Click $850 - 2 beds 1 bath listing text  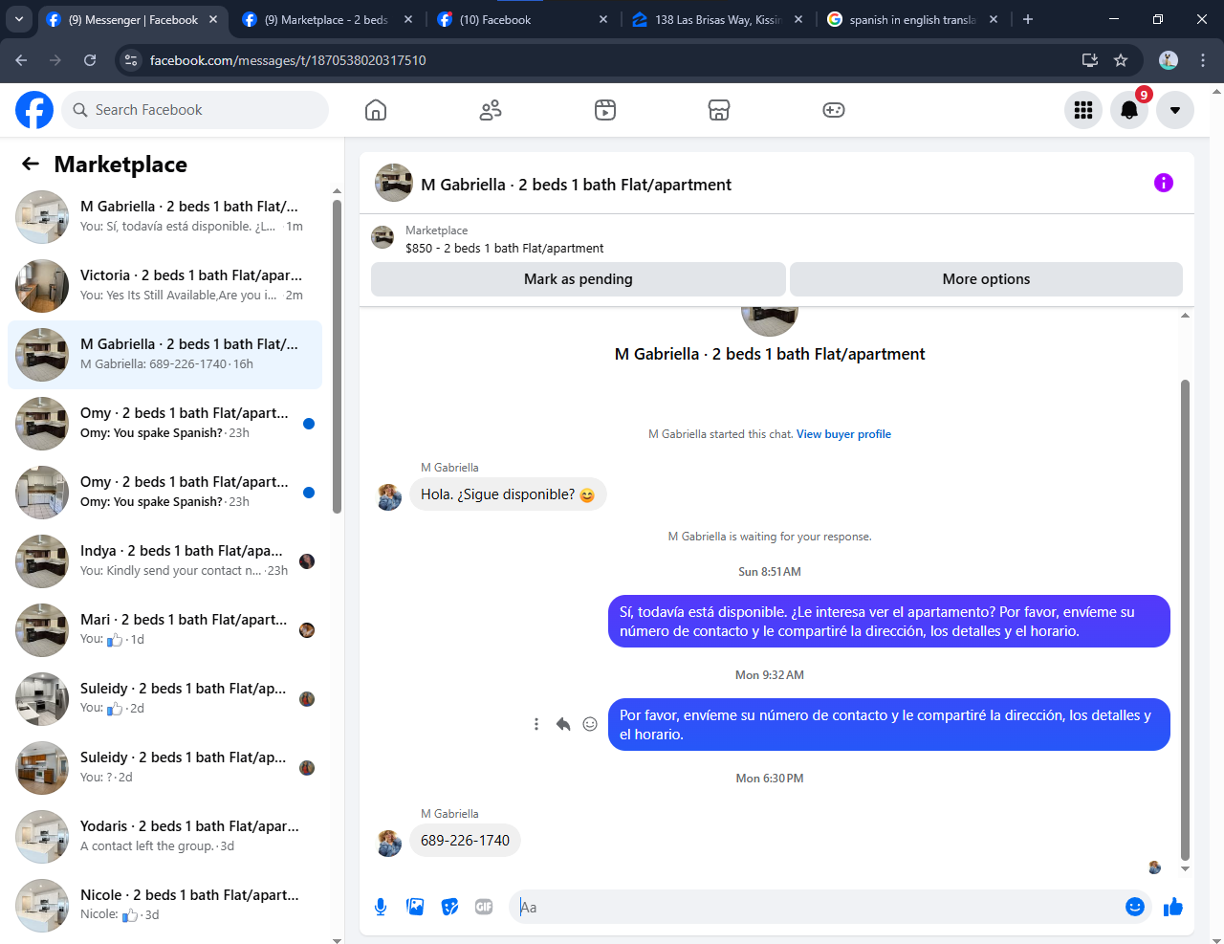(x=505, y=248)
